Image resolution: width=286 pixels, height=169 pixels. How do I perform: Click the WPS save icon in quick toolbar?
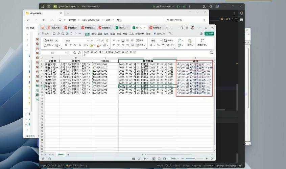(x=54, y=34)
